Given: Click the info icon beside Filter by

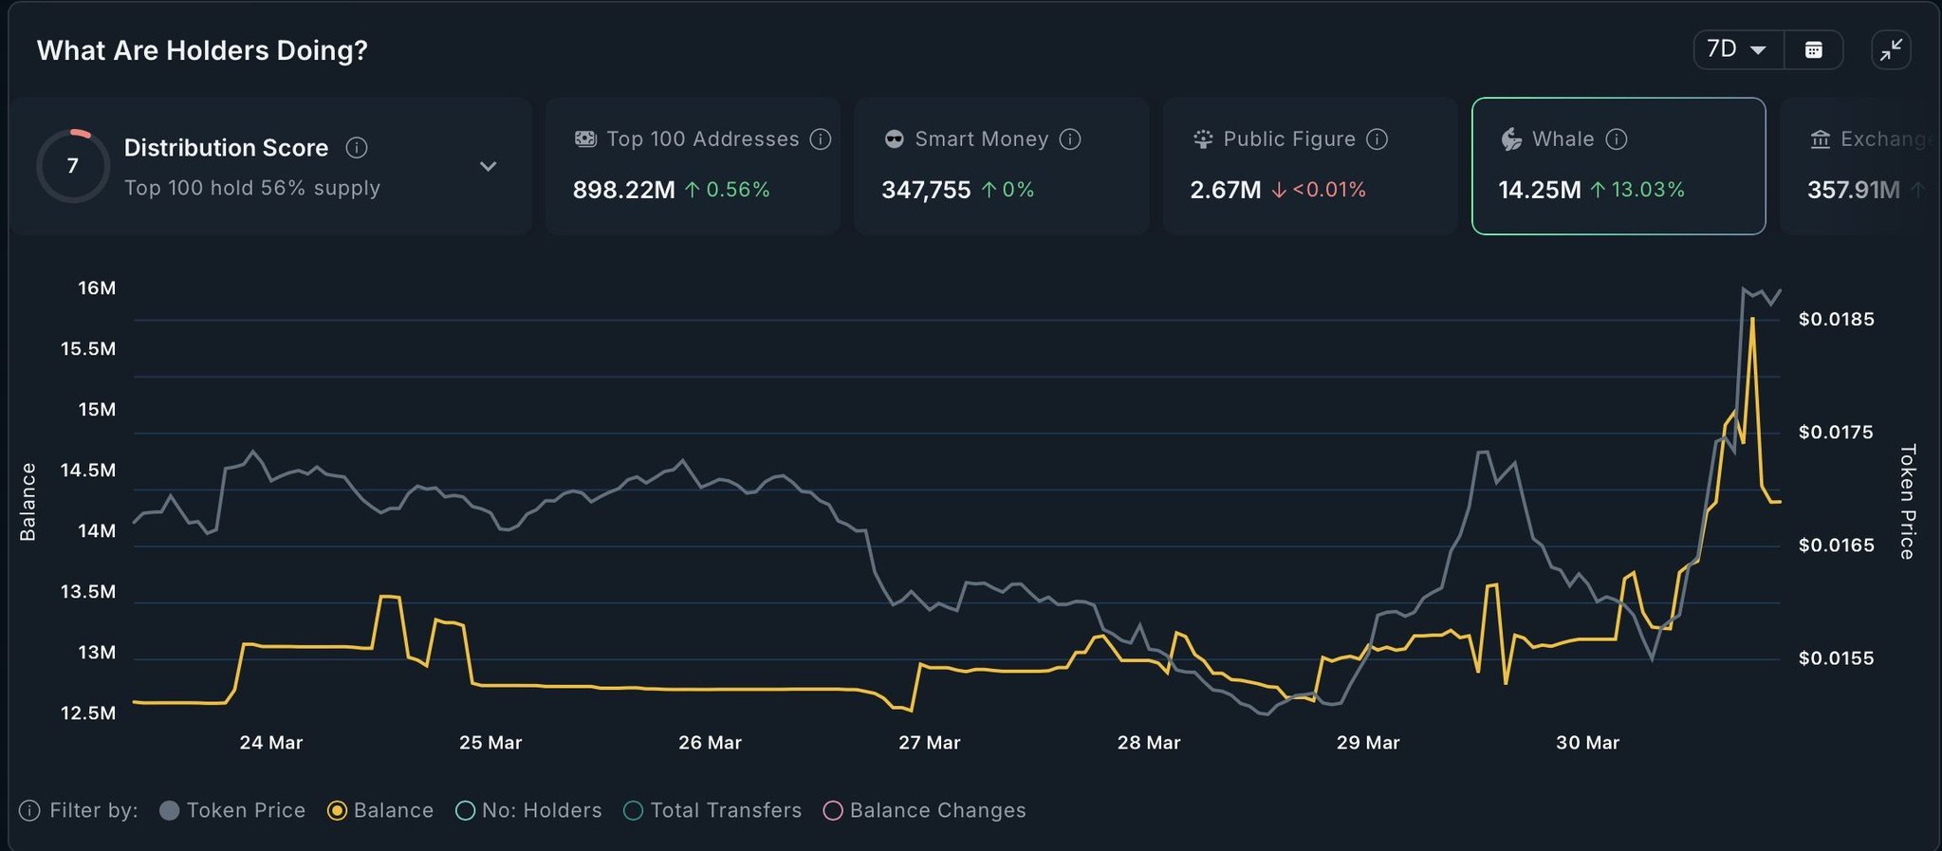Looking at the screenshot, I should 29,810.
